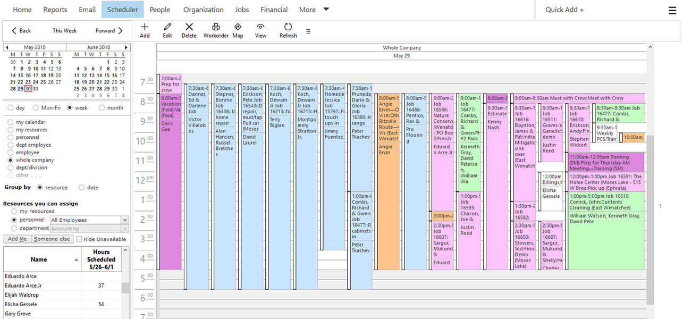
Task: Open the Financial tab
Action: [x=274, y=10]
